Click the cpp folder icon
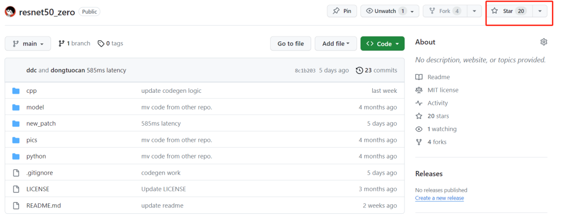 point(16,91)
